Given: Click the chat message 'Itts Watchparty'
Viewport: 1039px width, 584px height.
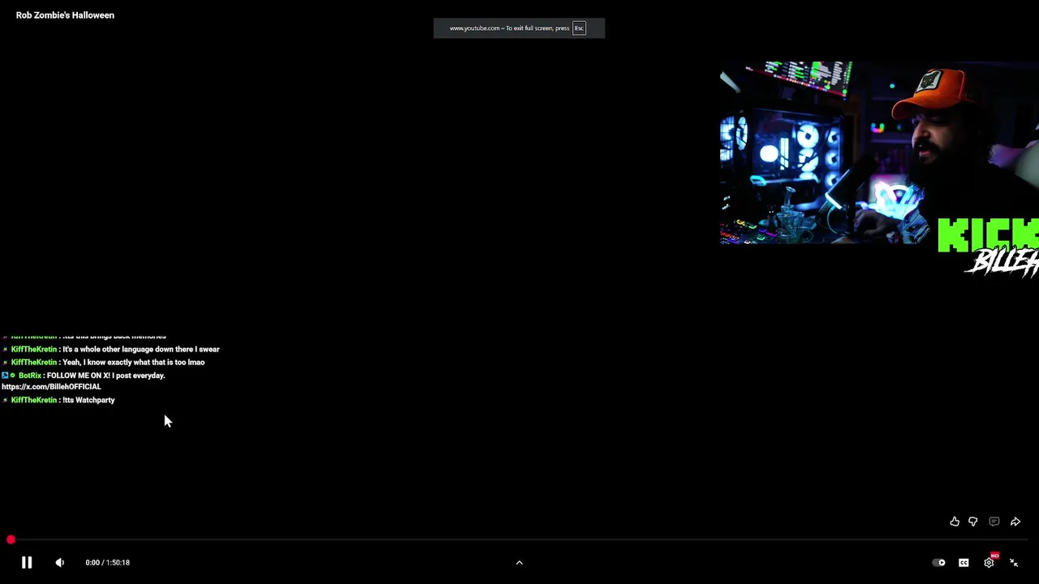Looking at the screenshot, I should (88, 400).
